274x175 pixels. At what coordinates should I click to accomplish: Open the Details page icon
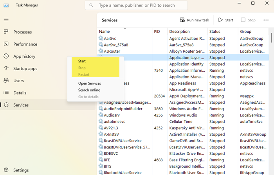click(x=6, y=93)
